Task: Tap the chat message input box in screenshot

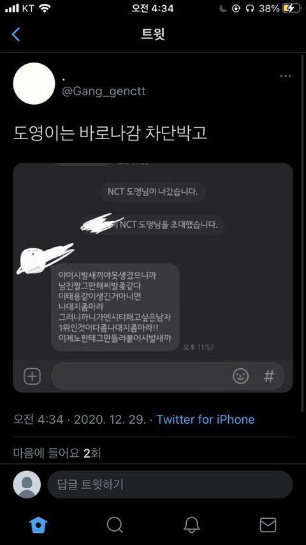Action: pos(168,376)
